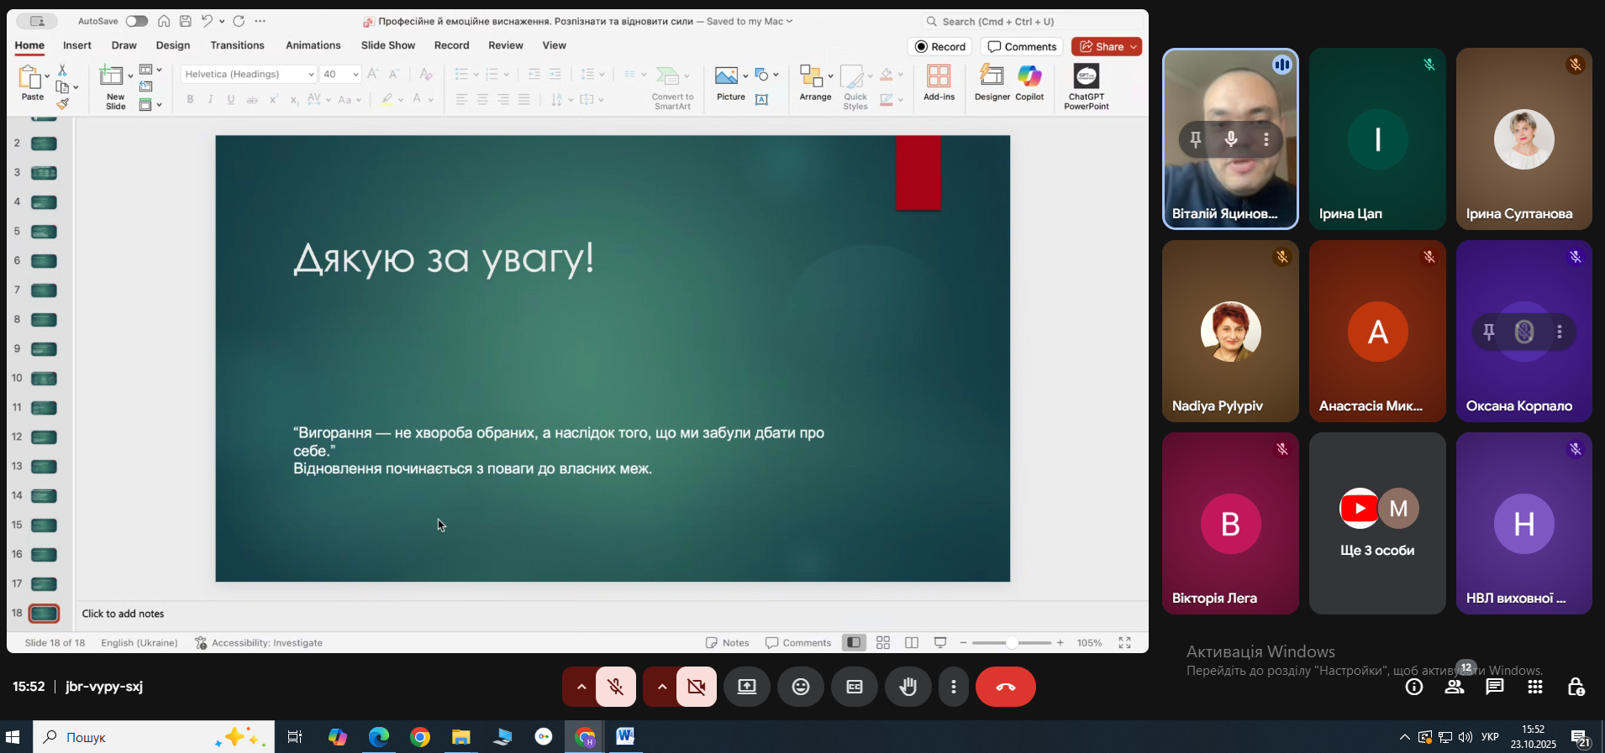Open the font size 40 dropdown
1605x753 pixels.
click(355, 74)
